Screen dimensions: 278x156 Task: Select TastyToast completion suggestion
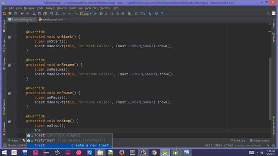(69, 140)
